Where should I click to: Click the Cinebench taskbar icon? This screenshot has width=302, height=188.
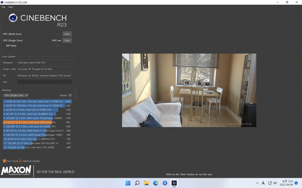click(174, 183)
